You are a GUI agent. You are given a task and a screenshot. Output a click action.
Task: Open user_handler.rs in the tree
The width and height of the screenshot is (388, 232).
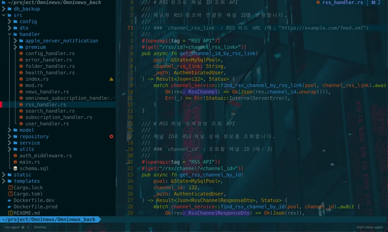pyautogui.click(x=47, y=124)
